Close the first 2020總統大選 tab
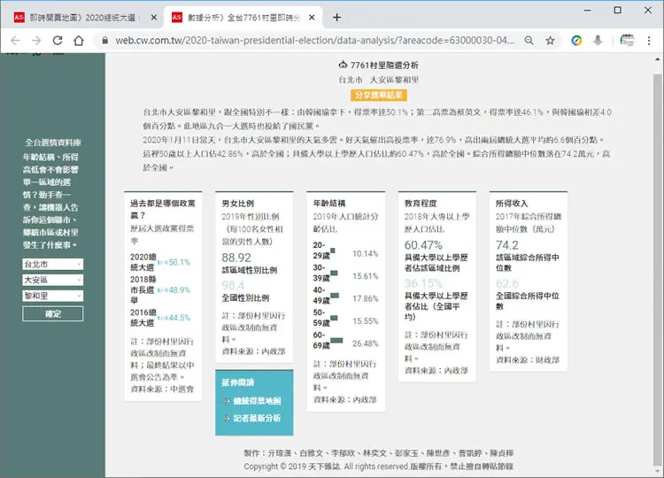 [154, 18]
